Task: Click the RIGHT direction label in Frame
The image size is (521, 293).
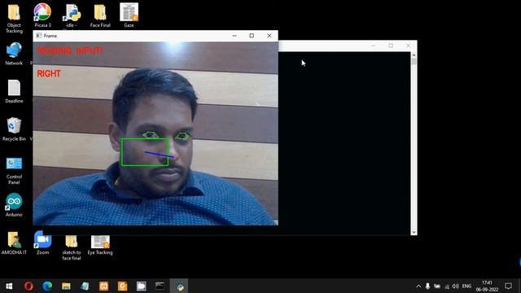Action: (x=49, y=74)
